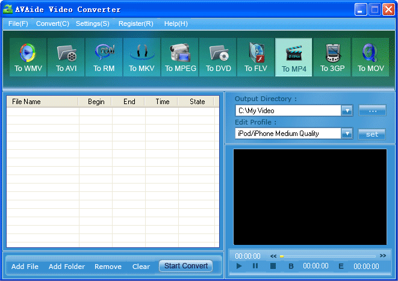Click Add File button

25,267
